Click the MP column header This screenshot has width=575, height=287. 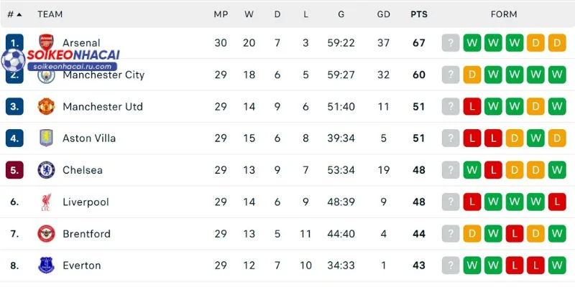(x=221, y=14)
